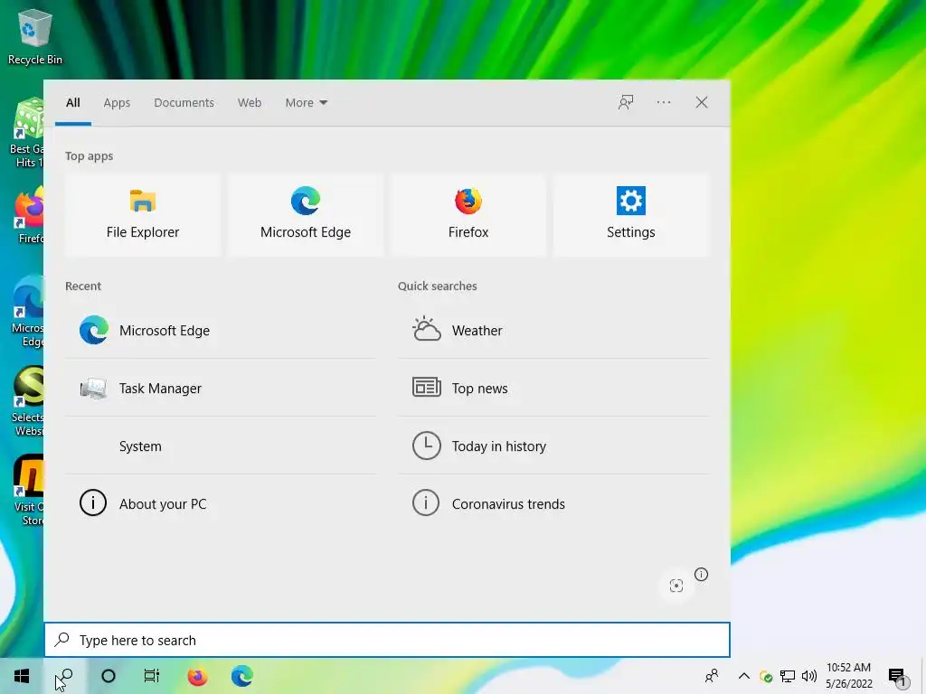Image resolution: width=926 pixels, height=694 pixels.
Task: Switch to the Web tab
Action: pyautogui.click(x=250, y=103)
